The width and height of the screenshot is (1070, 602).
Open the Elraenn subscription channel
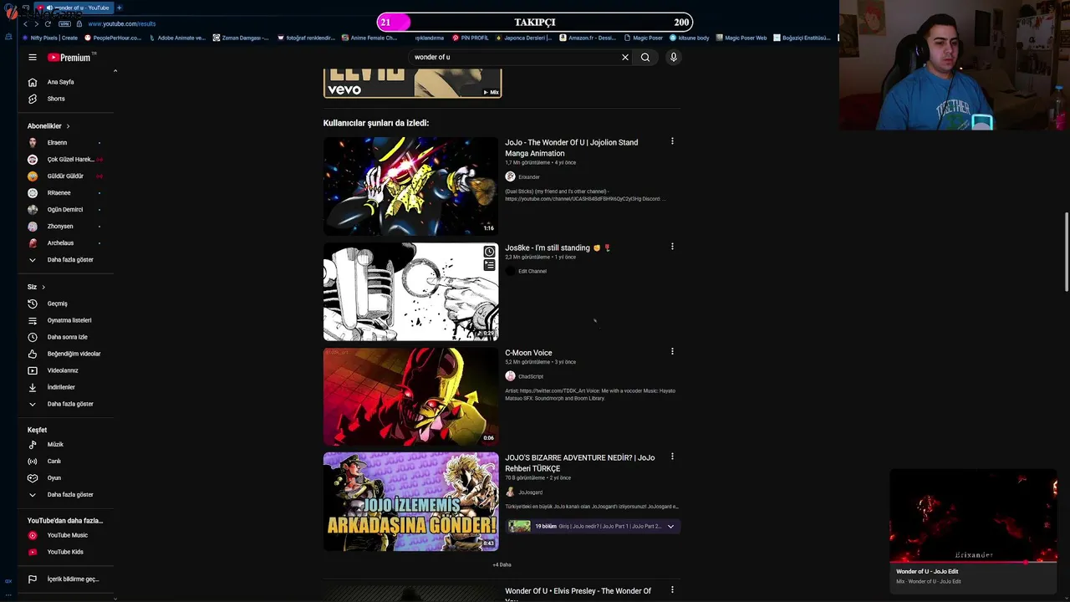coord(65,143)
